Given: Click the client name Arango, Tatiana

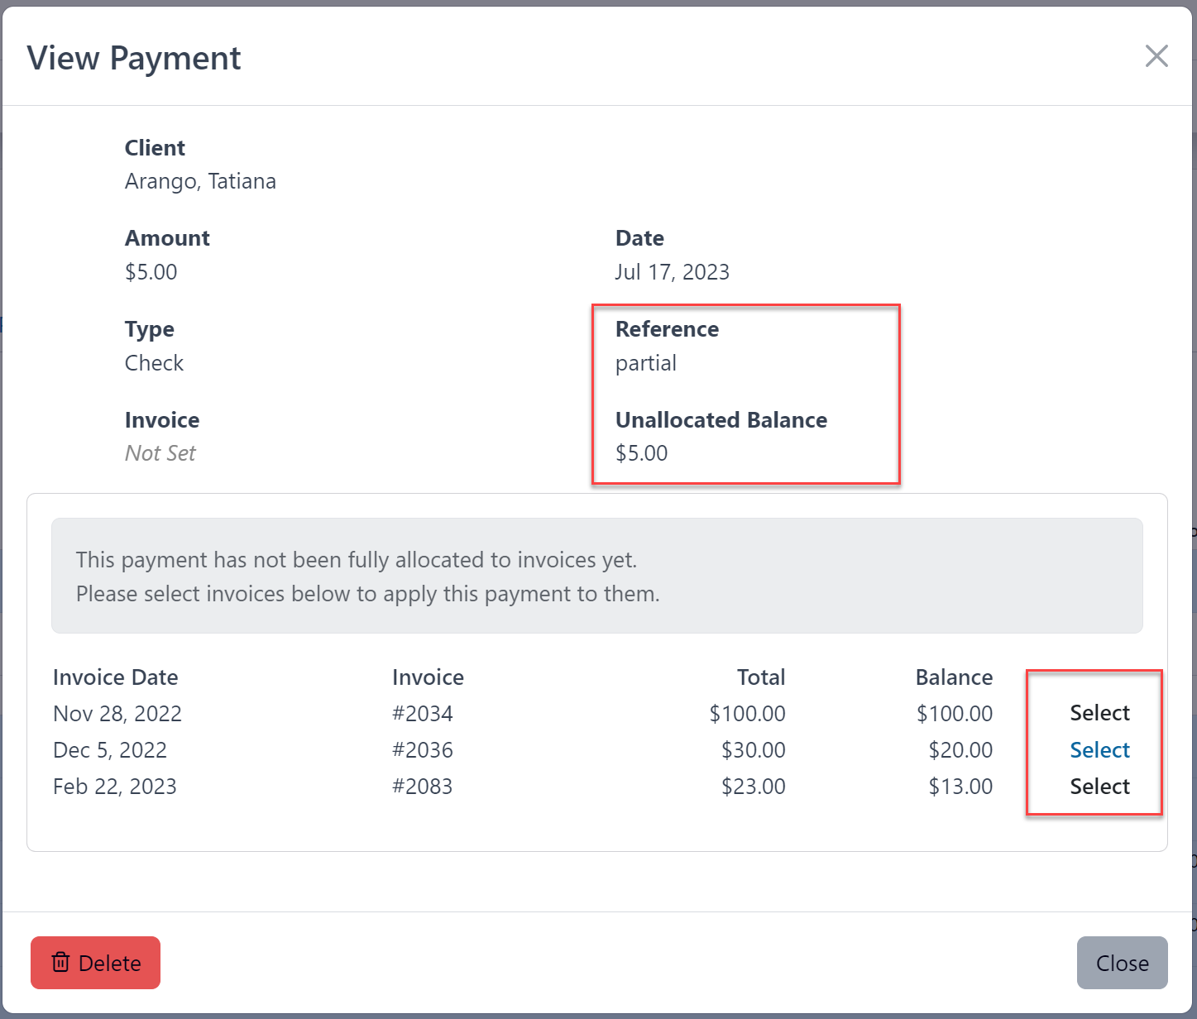Looking at the screenshot, I should 200,180.
